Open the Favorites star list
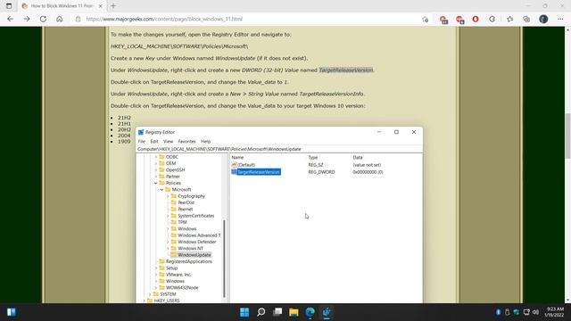Image resolution: width=571 pixels, height=321 pixels. pyautogui.click(x=509, y=19)
